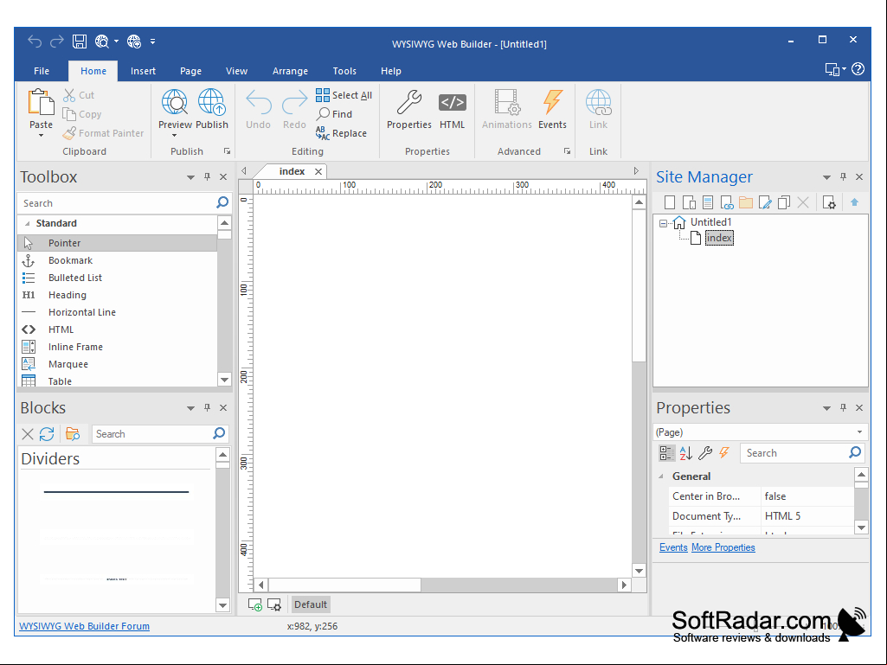Click Select All in Editing group
The height and width of the screenshot is (665, 887).
pos(344,95)
